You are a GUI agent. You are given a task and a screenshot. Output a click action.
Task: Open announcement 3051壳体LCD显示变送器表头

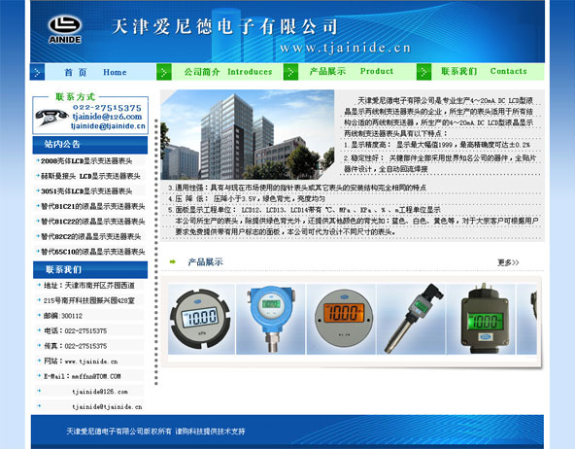pos(86,191)
